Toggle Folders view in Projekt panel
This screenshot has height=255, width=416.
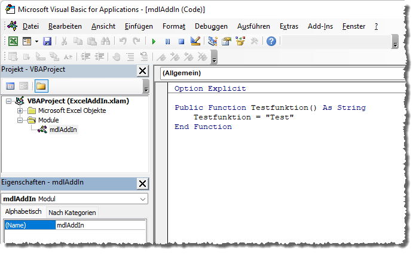pos(41,86)
